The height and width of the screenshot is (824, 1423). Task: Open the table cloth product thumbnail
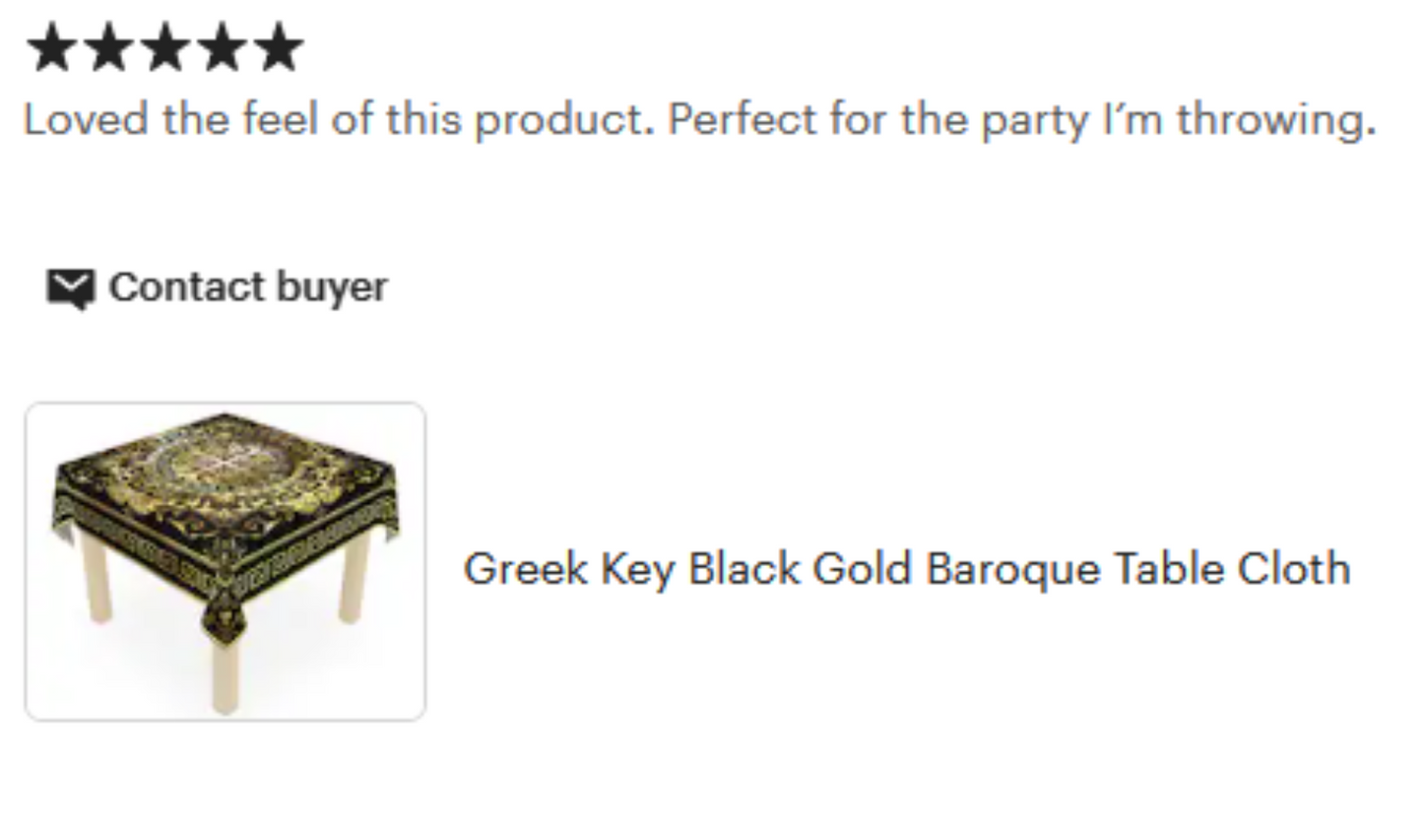(226, 561)
